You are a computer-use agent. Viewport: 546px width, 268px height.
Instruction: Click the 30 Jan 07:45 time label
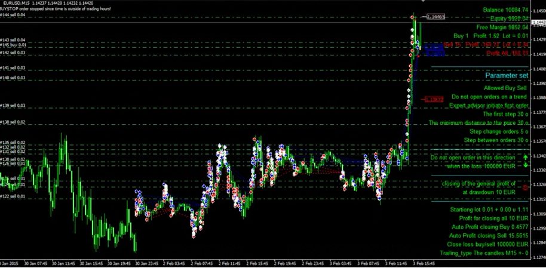pos(35,264)
